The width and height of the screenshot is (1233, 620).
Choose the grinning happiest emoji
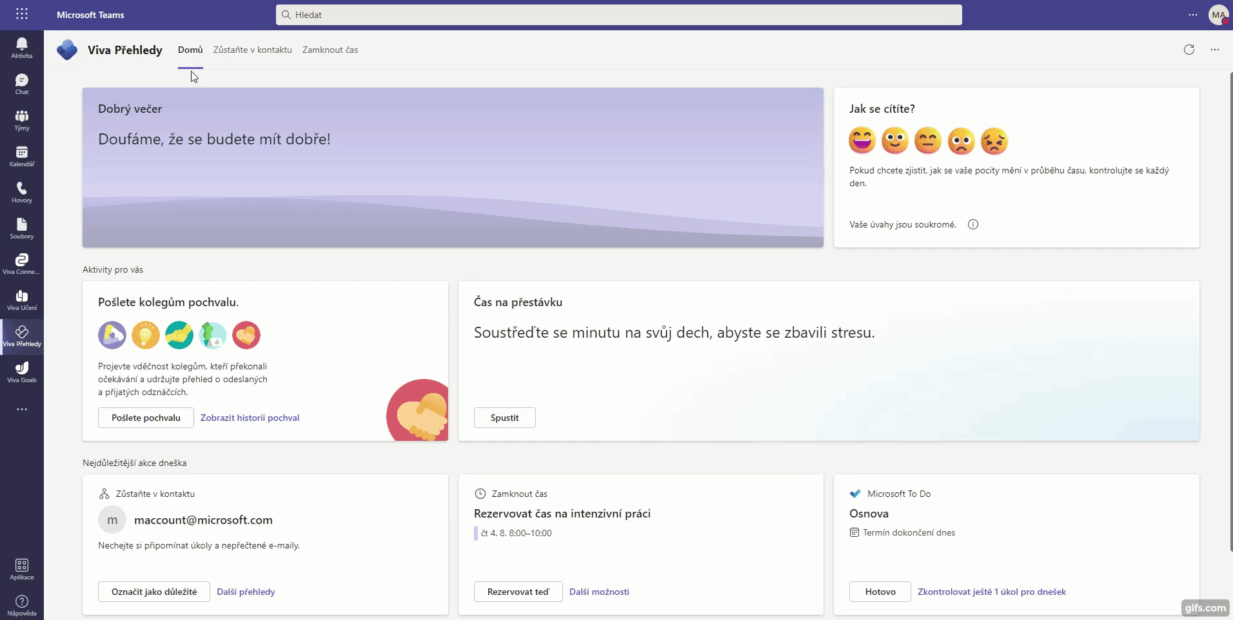point(862,140)
